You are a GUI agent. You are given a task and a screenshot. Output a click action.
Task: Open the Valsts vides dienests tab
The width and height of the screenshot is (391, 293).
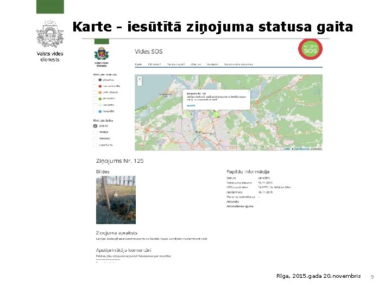[238, 64]
